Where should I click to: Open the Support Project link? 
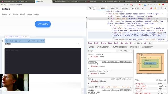pyautogui.click(x=33, y=14)
